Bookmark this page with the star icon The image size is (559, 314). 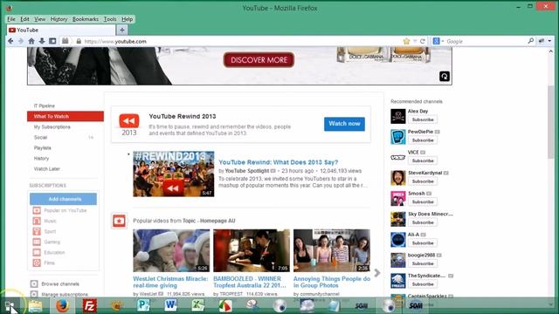(x=406, y=41)
